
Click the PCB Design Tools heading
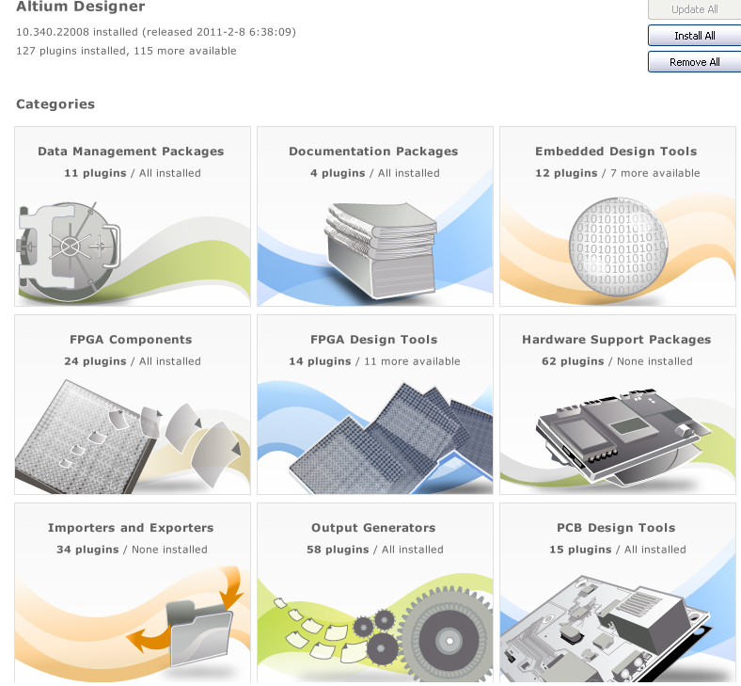point(616,528)
